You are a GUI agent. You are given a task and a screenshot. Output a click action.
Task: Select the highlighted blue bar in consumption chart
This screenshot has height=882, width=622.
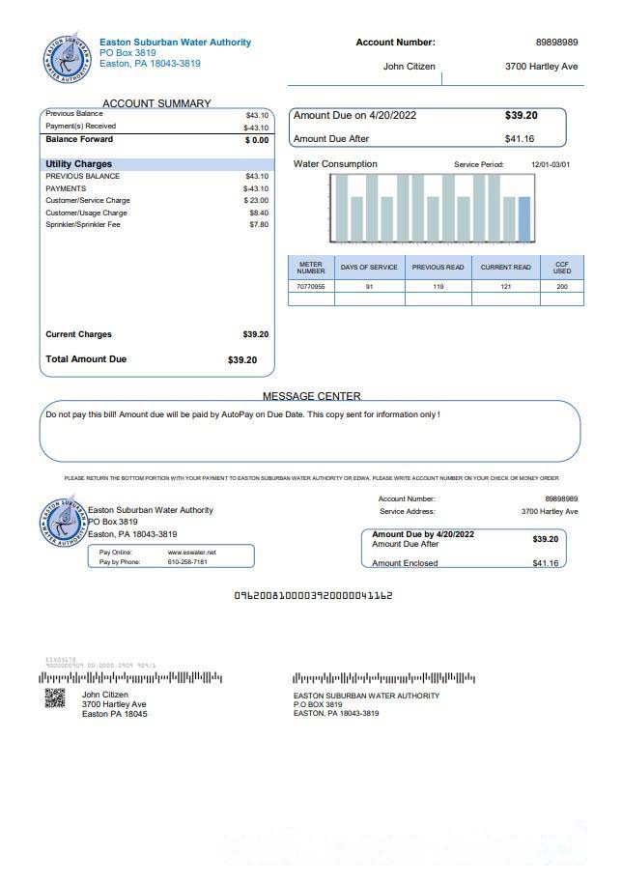click(523, 219)
